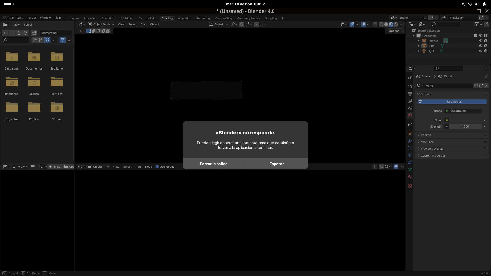
Task: Open the Output properties tab icon
Action: coord(410,94)
